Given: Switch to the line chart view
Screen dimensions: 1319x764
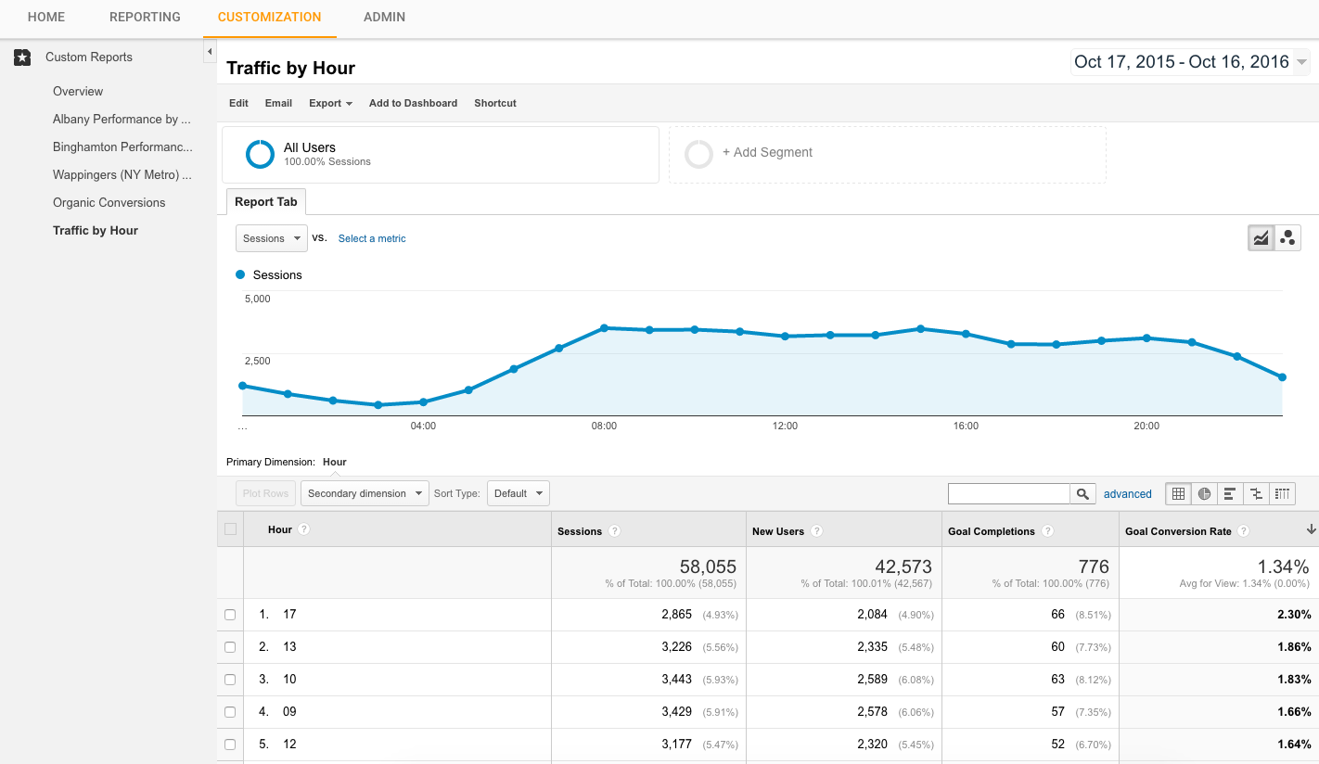Looking at the screenshot, I should coord(1261,238).
